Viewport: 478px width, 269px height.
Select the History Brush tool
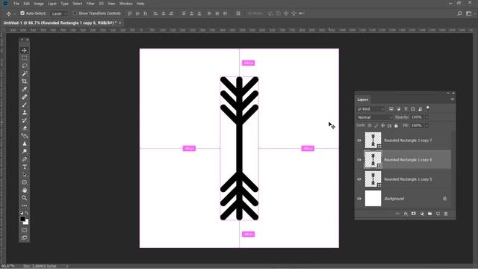(x=25, y=120)
